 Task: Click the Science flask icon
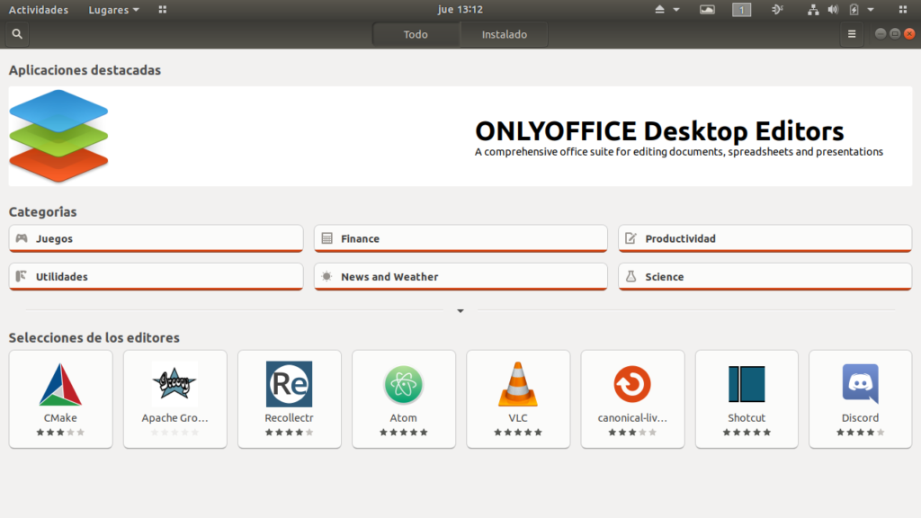630,276
